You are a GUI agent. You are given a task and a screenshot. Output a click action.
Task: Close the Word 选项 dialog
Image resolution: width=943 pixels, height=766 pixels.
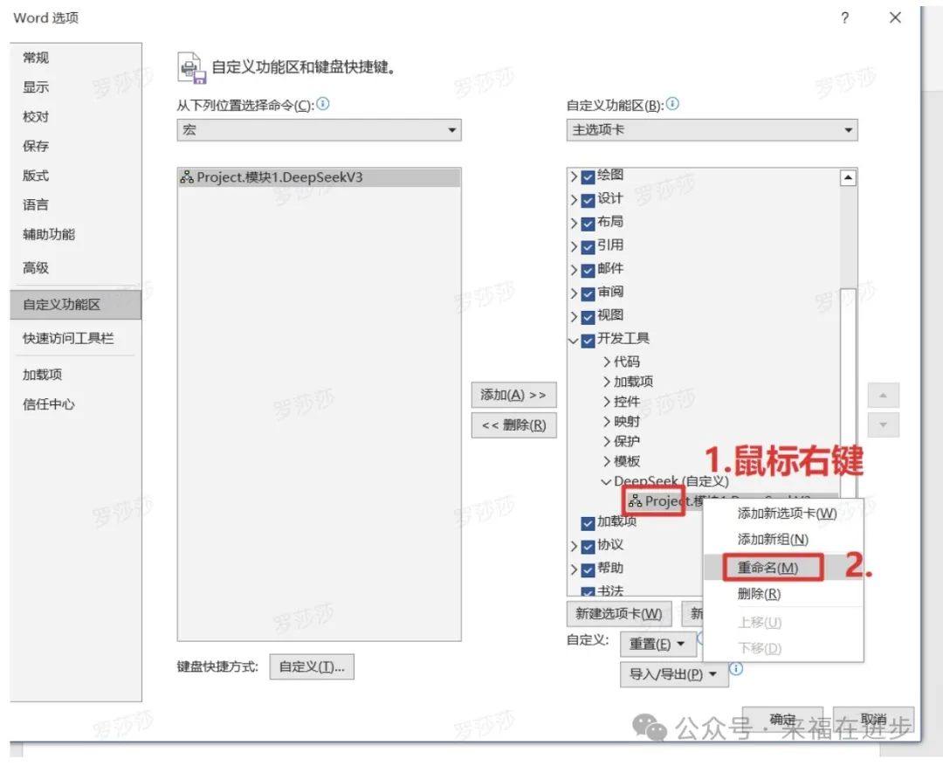(x=895, y=18)
